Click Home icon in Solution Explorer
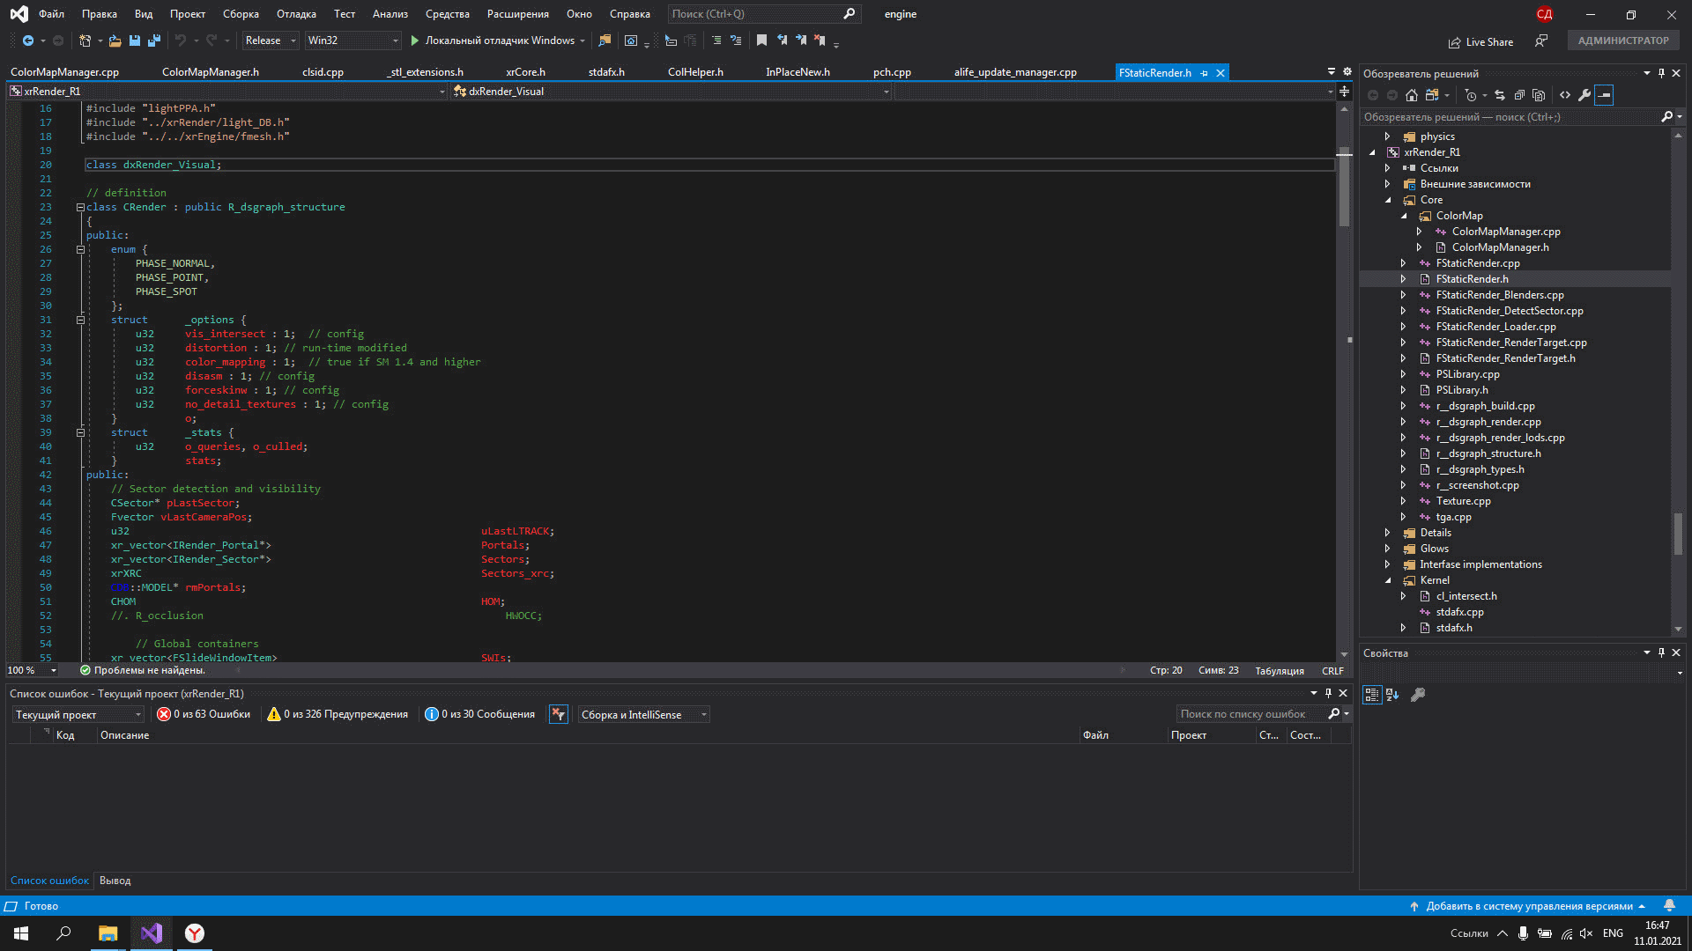1692x951 pixels. point(1412,95)
